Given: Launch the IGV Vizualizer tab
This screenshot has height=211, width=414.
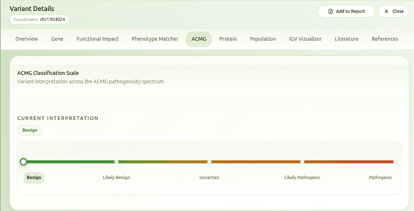Looking at the screenshot, I should click(x=305, y=39).
